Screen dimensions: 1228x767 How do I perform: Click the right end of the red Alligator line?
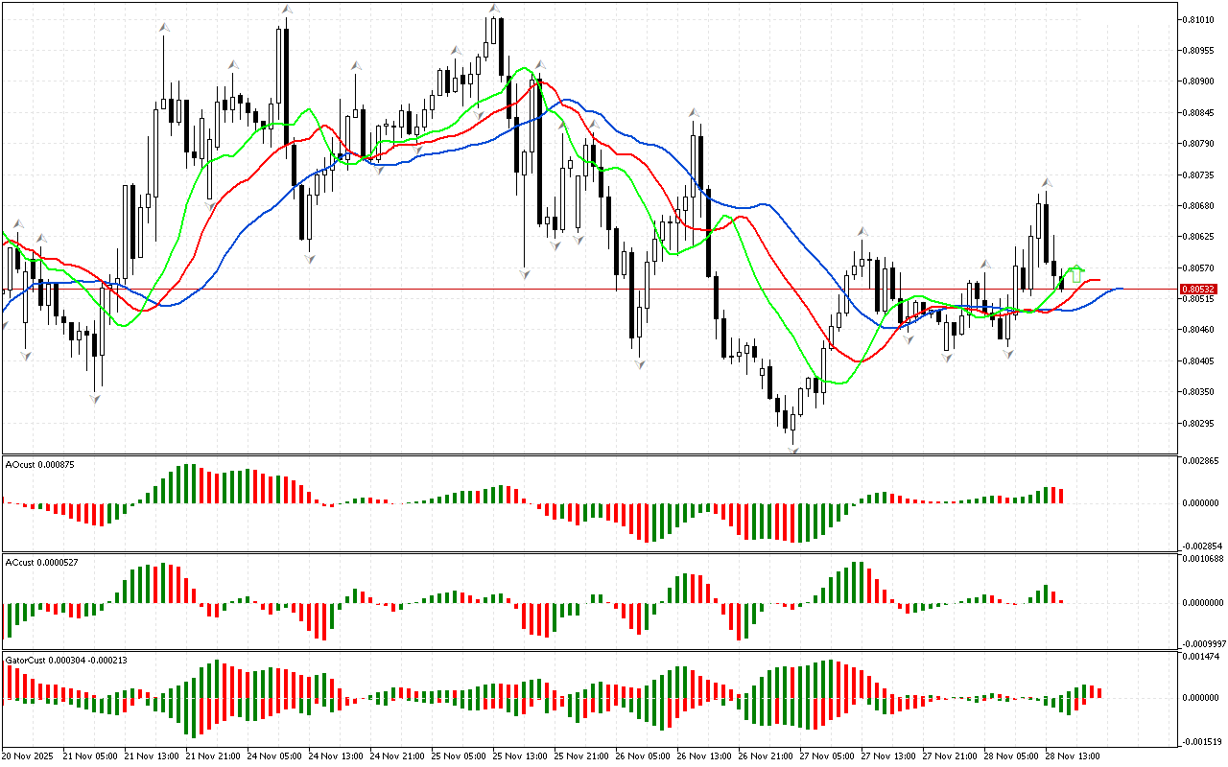tap(1097, 280)
